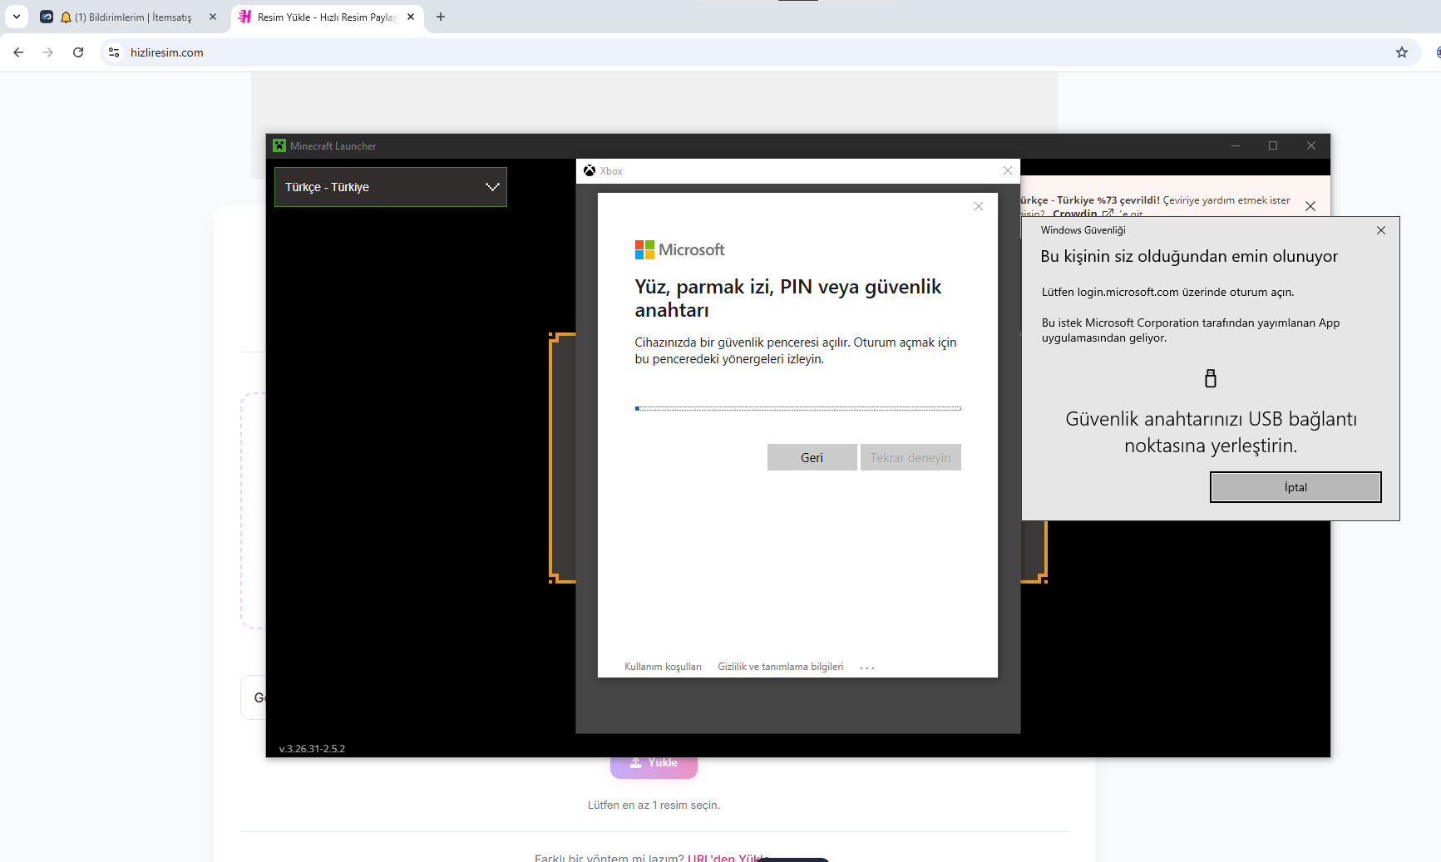Click the Xbox logo icon in dialog title

(590, 170)
